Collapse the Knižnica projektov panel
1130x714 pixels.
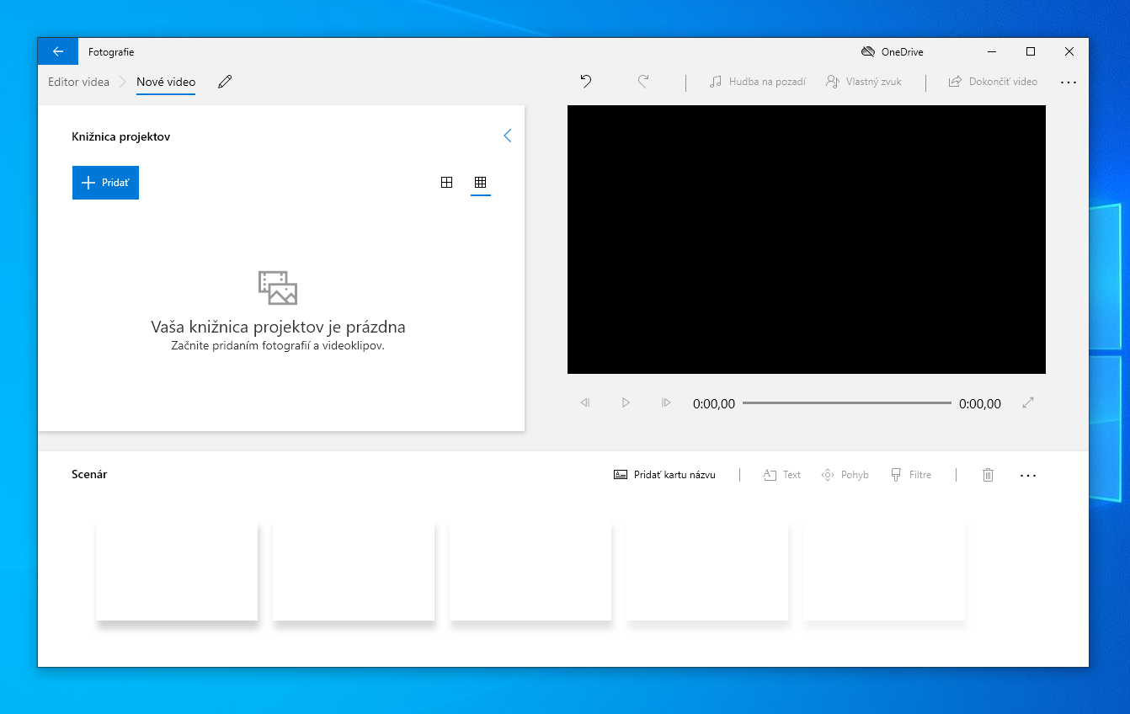[507, 136]
